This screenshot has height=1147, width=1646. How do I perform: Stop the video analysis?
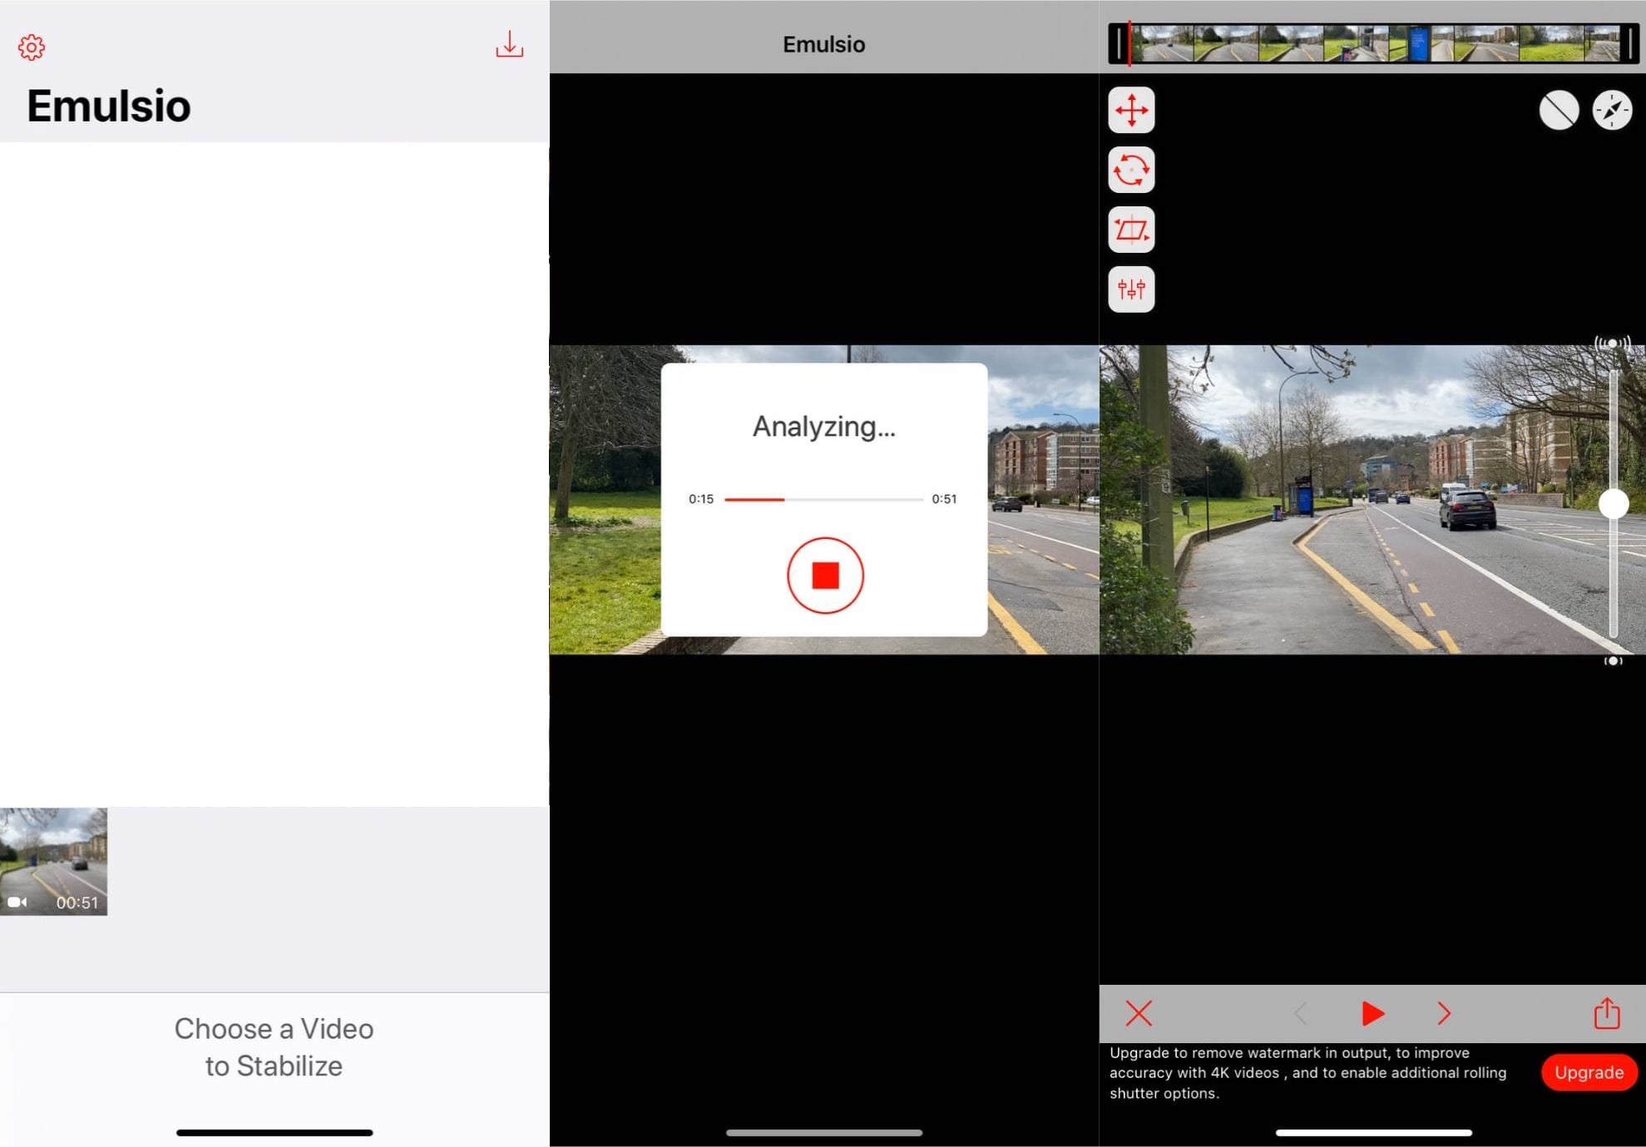pos(825,575)
